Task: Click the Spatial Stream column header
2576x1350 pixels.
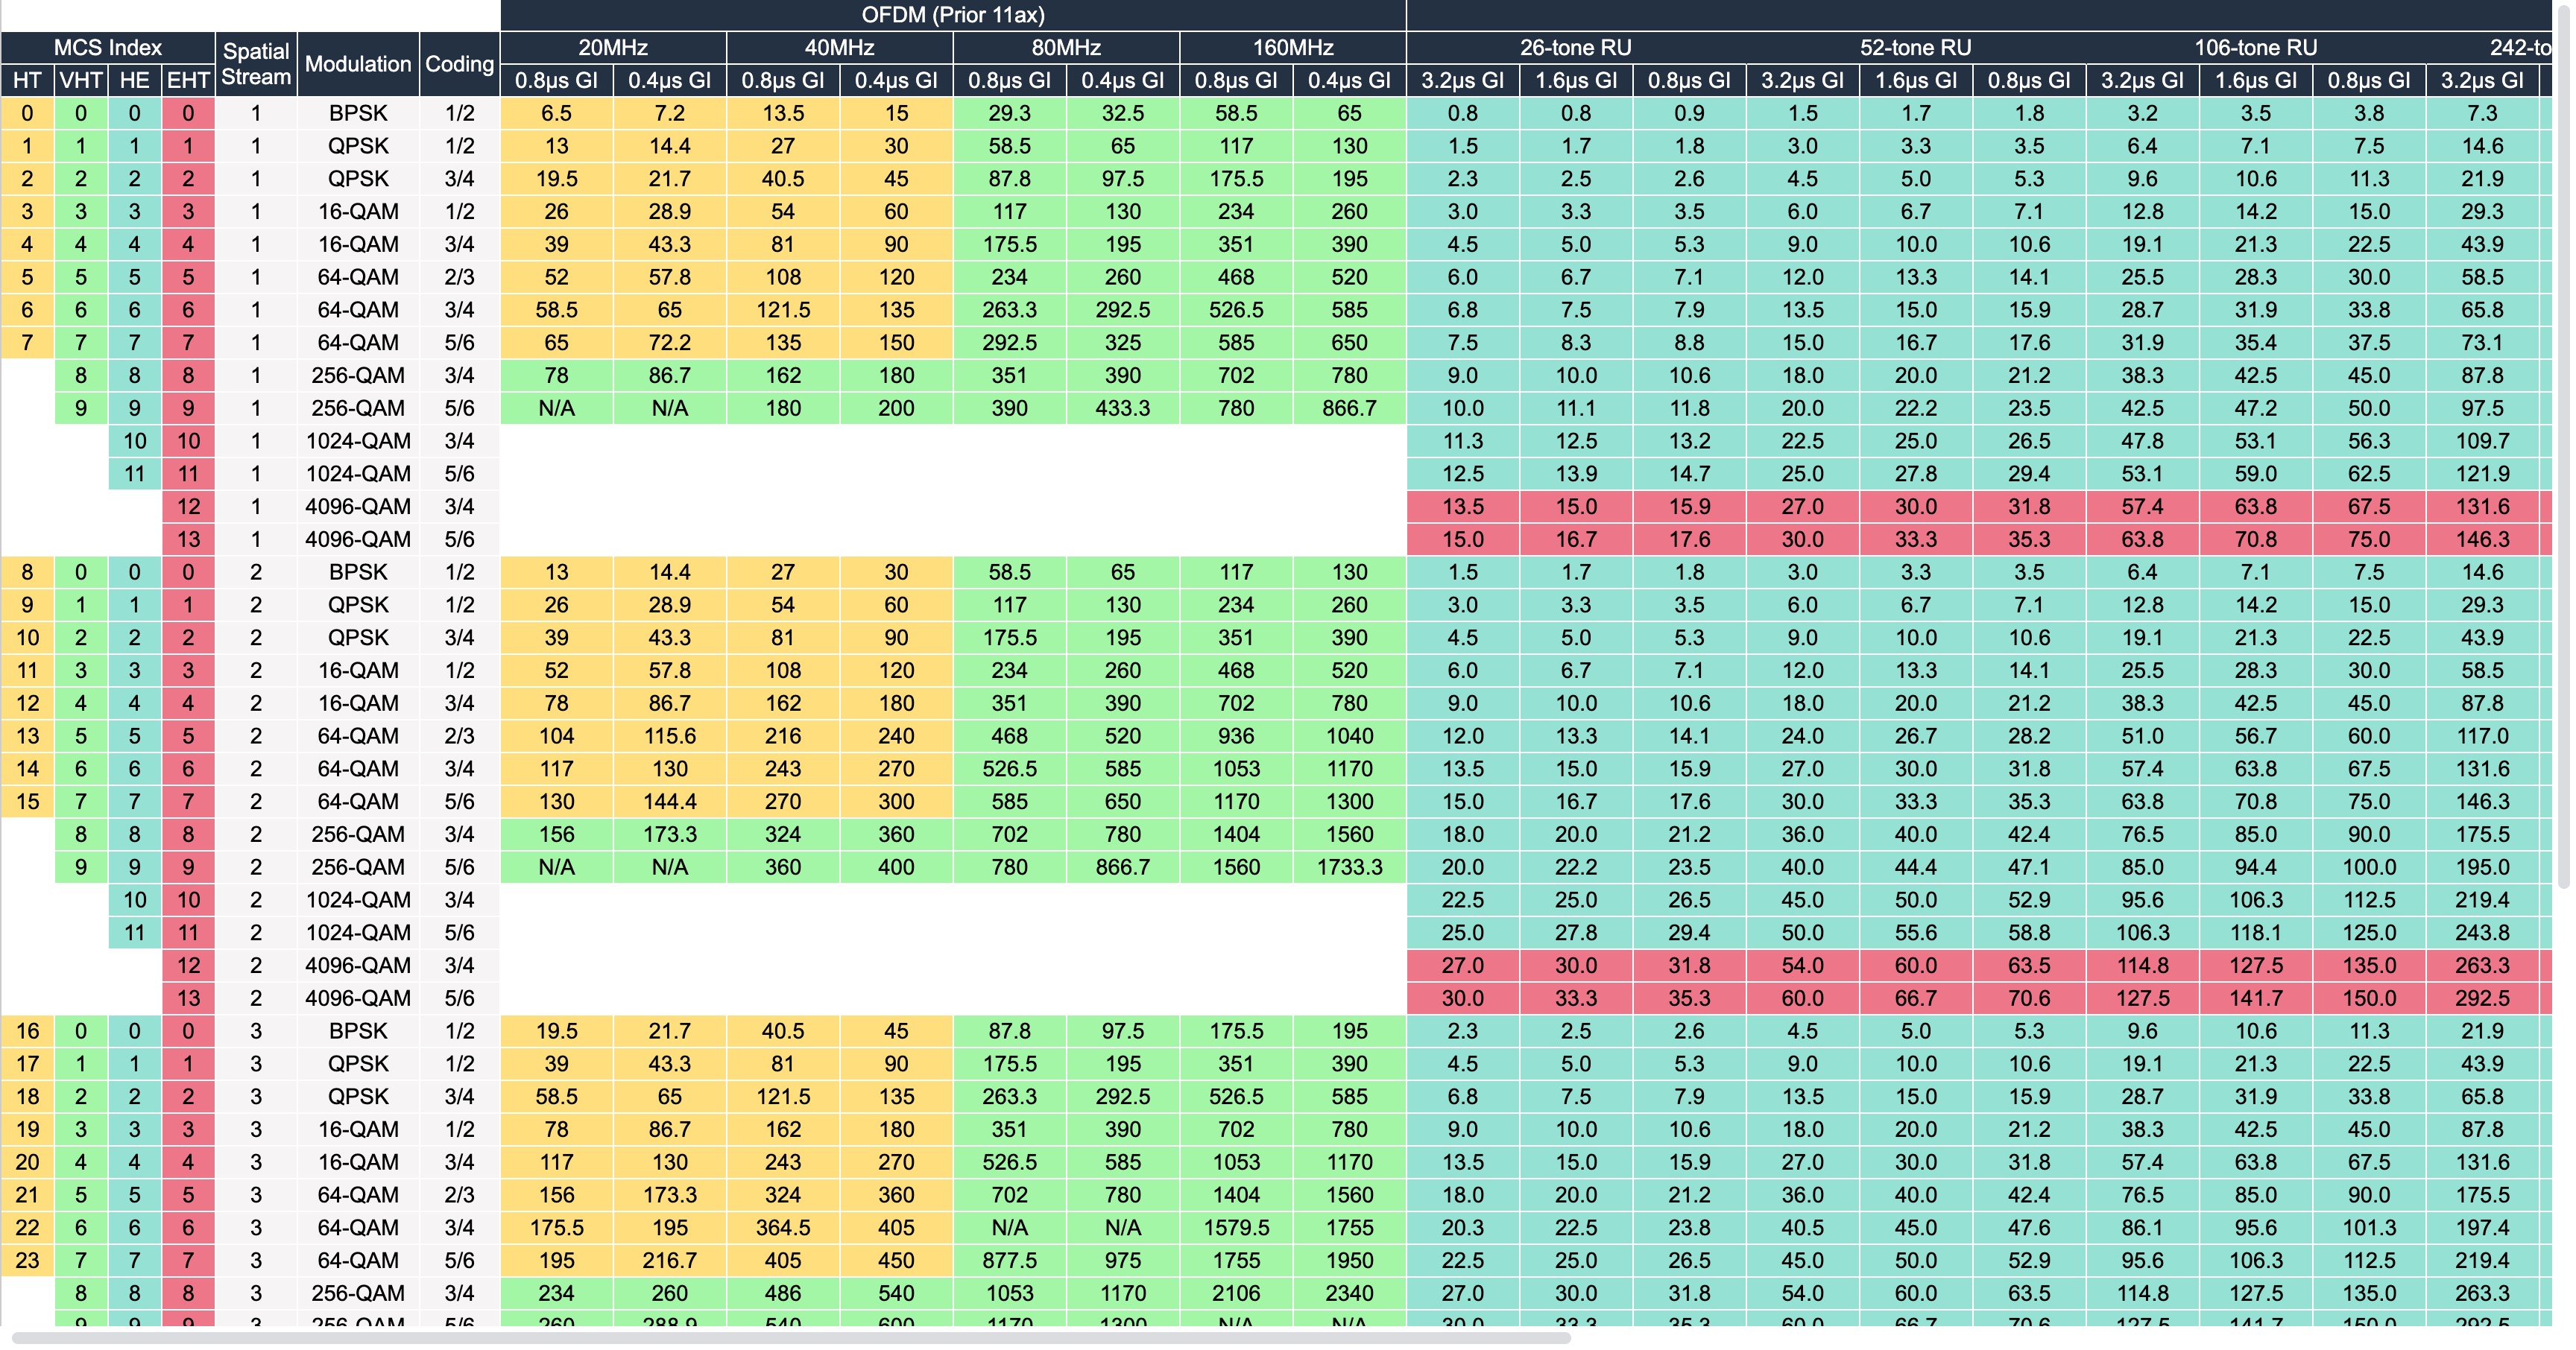Action: coord(256,64)
